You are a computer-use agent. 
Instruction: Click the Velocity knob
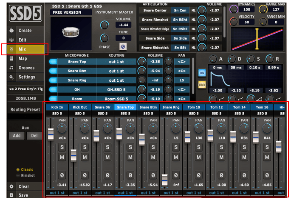click(234, 22)
